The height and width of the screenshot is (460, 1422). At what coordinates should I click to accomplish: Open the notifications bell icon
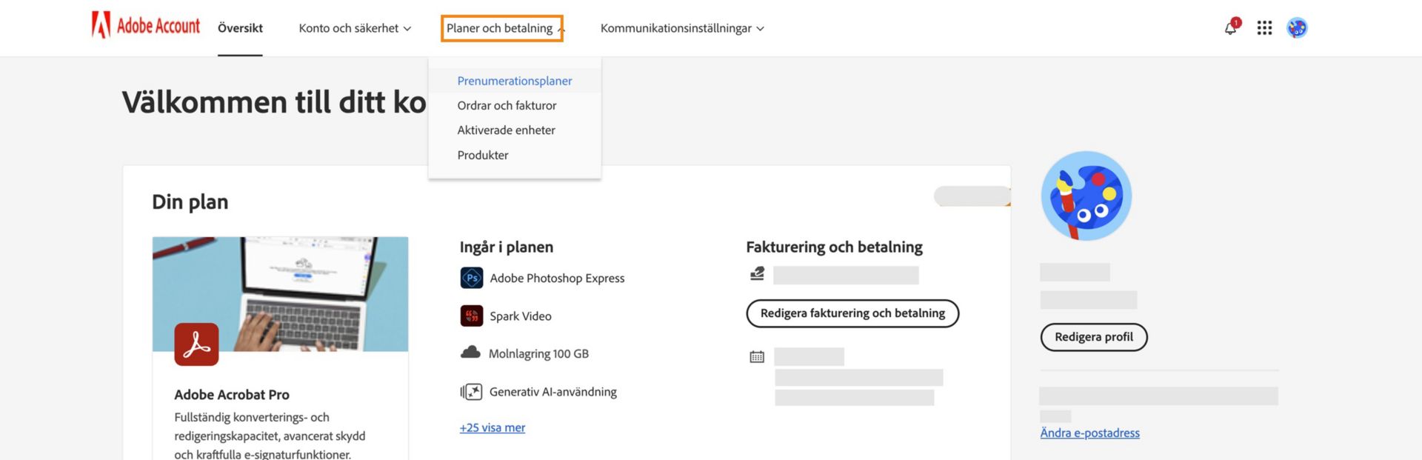point(1230,27)
